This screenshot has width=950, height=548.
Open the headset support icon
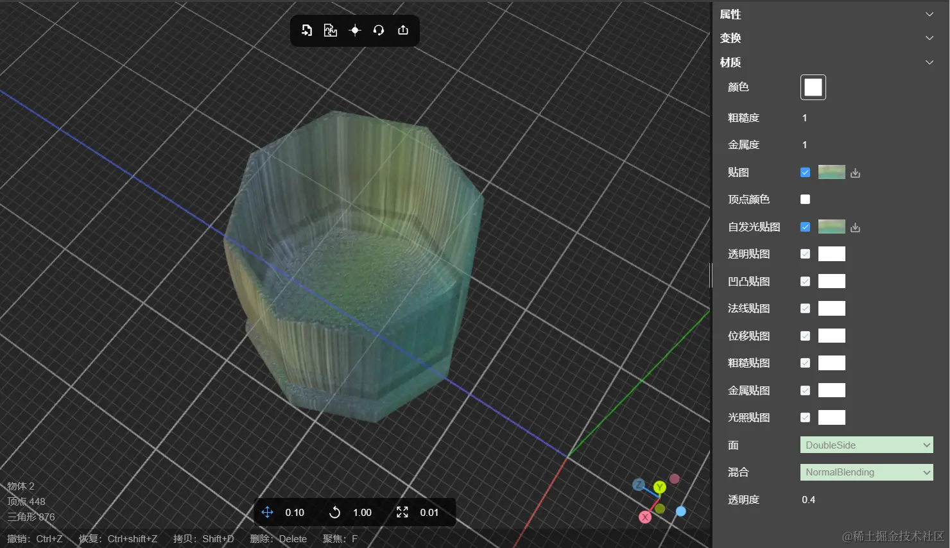379,30
